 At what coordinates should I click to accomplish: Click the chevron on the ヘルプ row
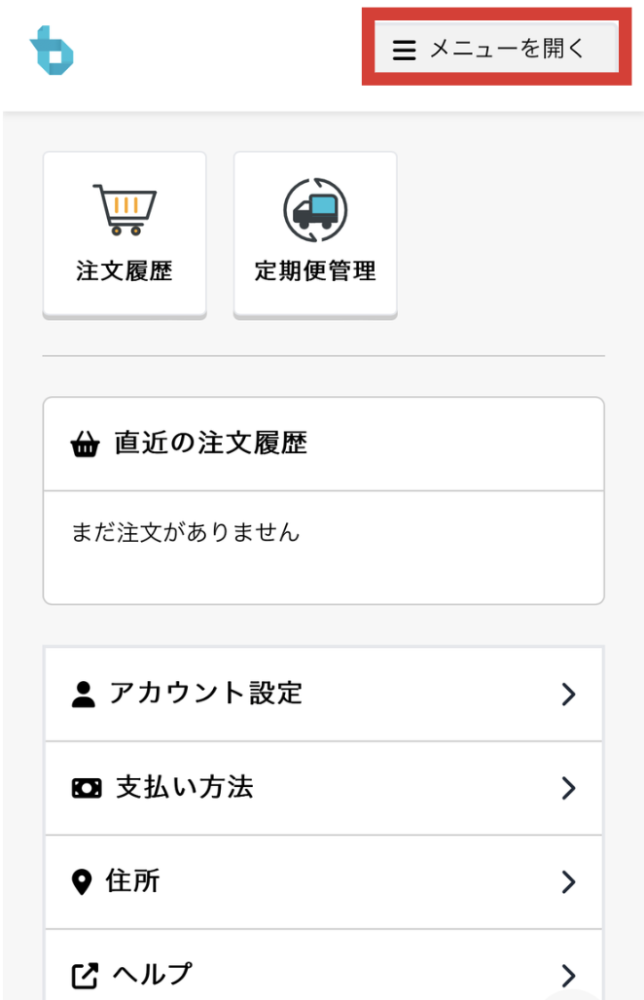[x=569, y=975]
